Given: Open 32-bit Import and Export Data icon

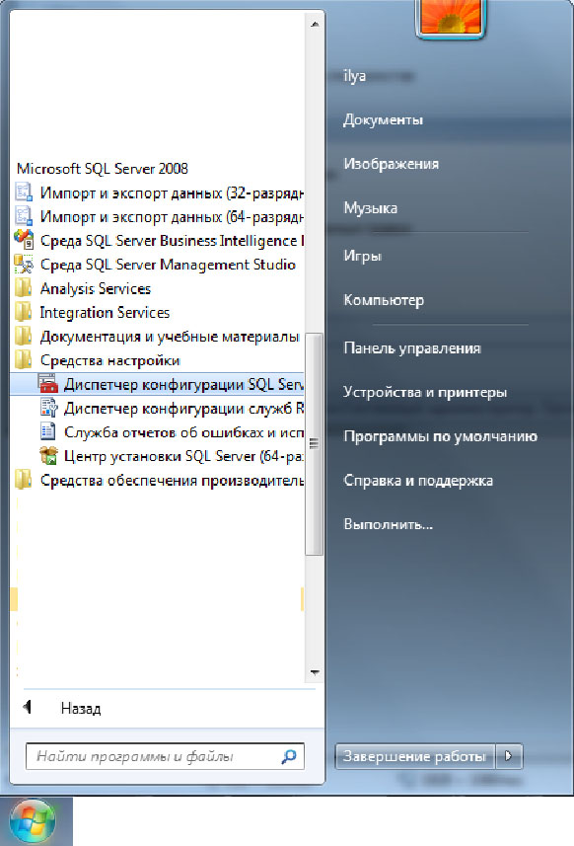Looking at the screenshot, I should (24, 192).
